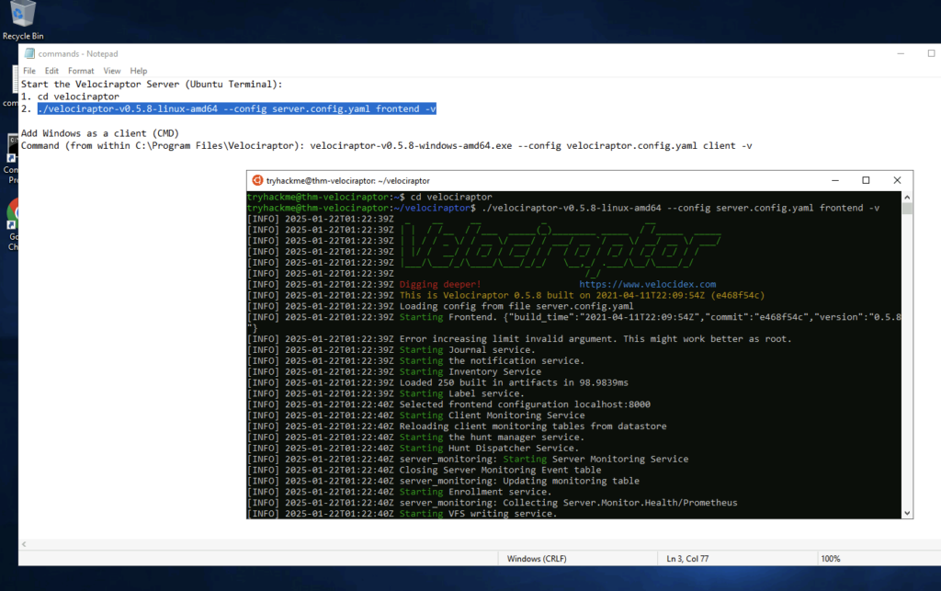Maximize the Ubuntu terminal window
The image size is (941, 591).
coord(866,180)
